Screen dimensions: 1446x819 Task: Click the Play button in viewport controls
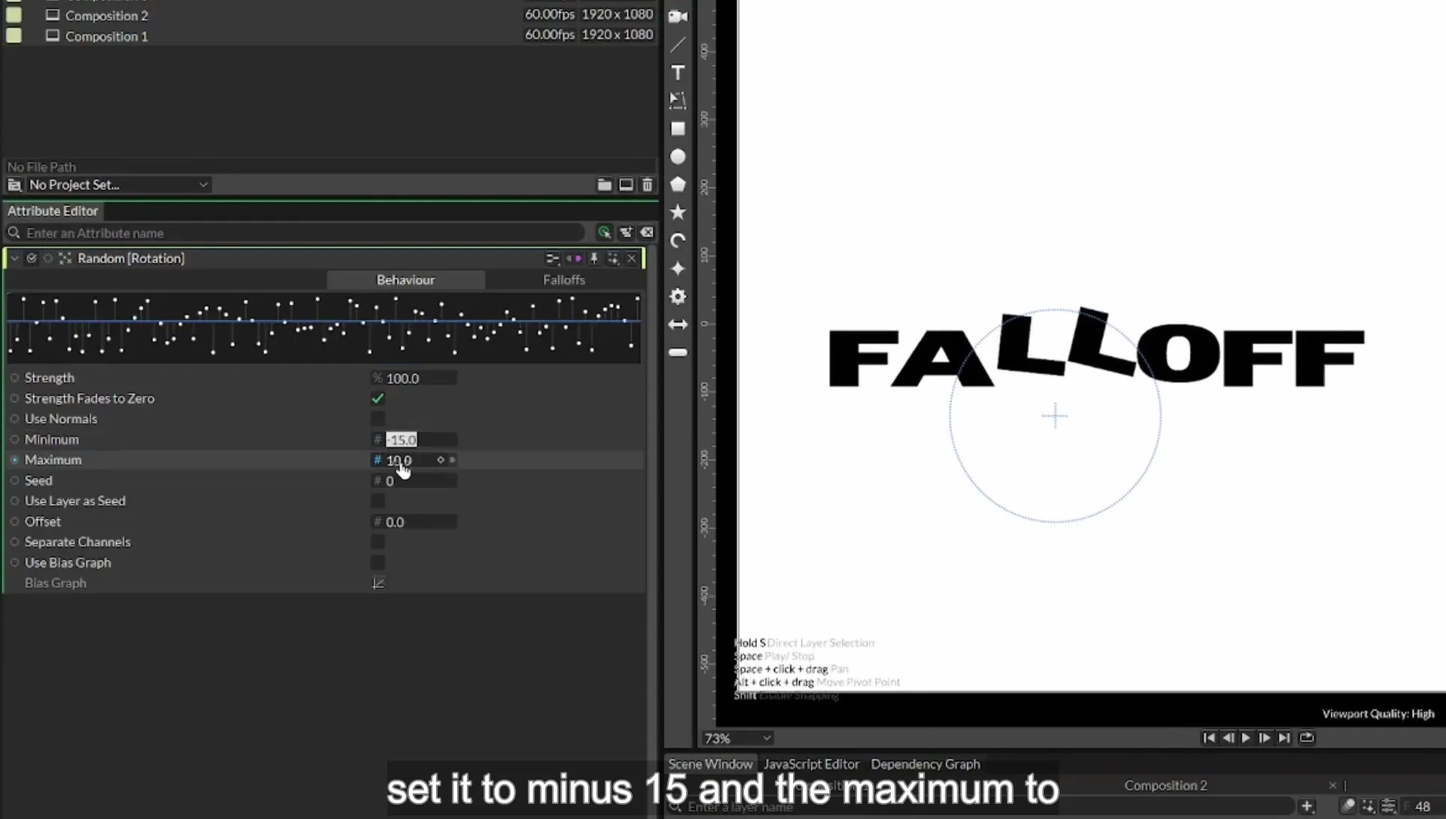[1246, 738]
